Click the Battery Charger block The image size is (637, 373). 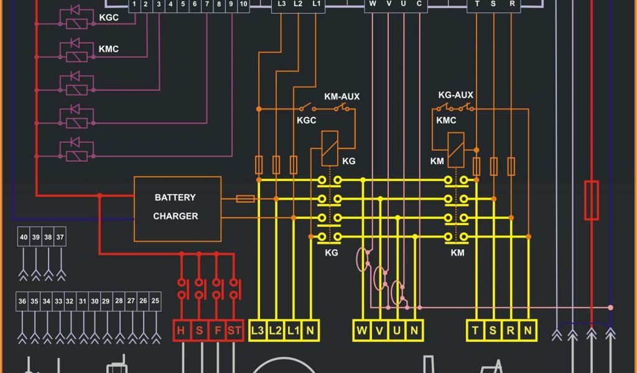(178, 208)
